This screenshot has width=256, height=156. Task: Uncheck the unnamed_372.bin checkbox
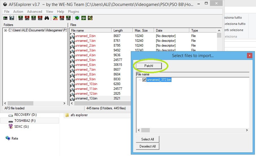point(144,80)
